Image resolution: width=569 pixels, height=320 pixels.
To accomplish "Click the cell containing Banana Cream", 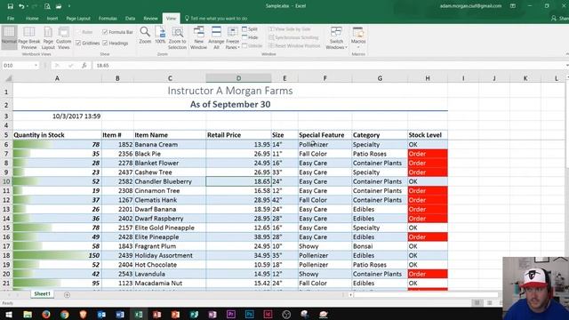I will click(x=170, y=144).
